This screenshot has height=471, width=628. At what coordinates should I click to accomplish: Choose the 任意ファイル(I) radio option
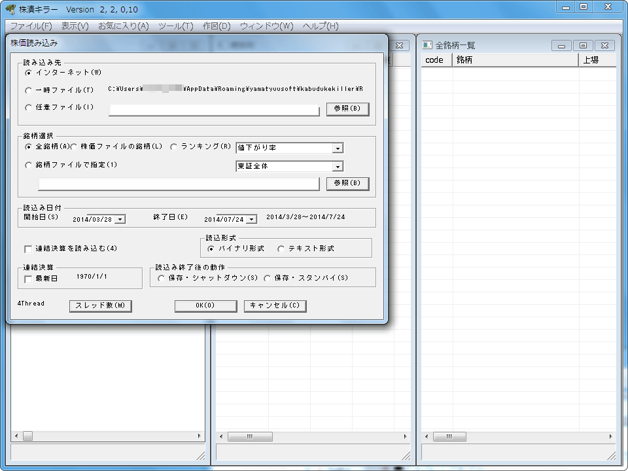pyautogui.click(x=28, y=107)
